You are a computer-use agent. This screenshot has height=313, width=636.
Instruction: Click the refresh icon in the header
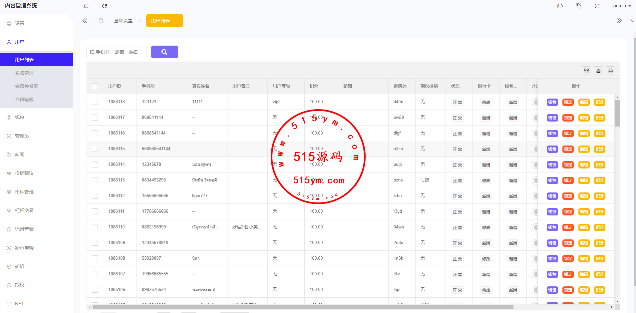click(105, 6)
